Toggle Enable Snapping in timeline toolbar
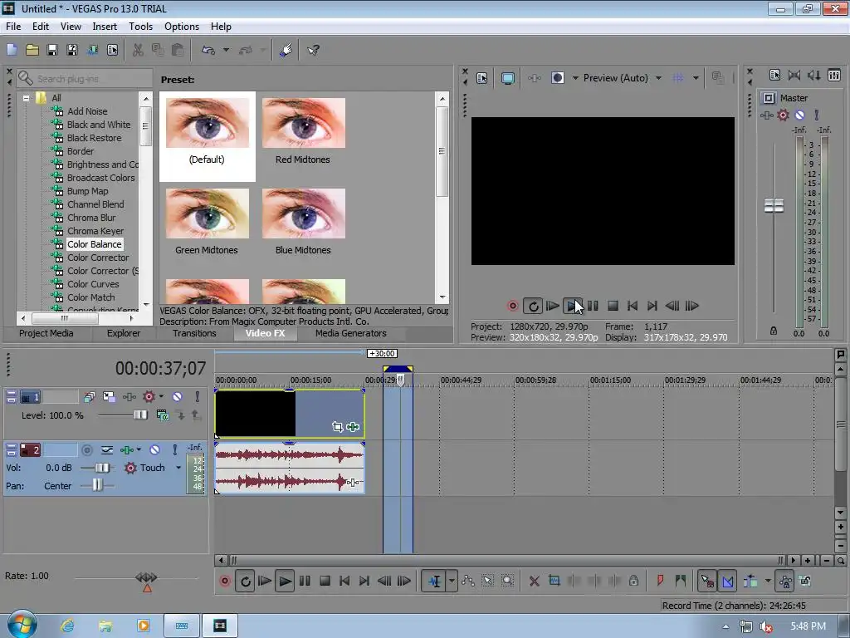850x638 pixels. [x=707, y=581]
